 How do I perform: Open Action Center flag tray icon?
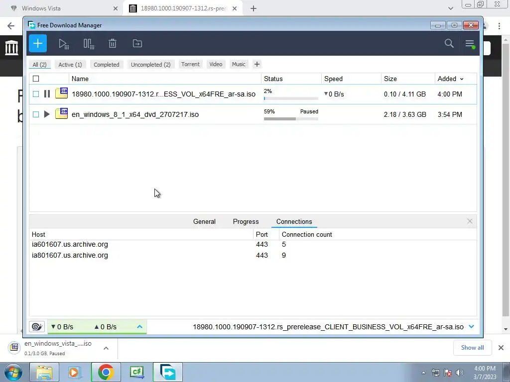pyautogui.click(x=448, y=373)
